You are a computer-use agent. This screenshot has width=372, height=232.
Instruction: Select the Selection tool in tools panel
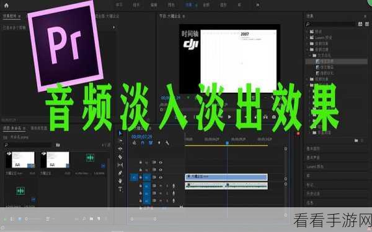(x=120, y=133)
